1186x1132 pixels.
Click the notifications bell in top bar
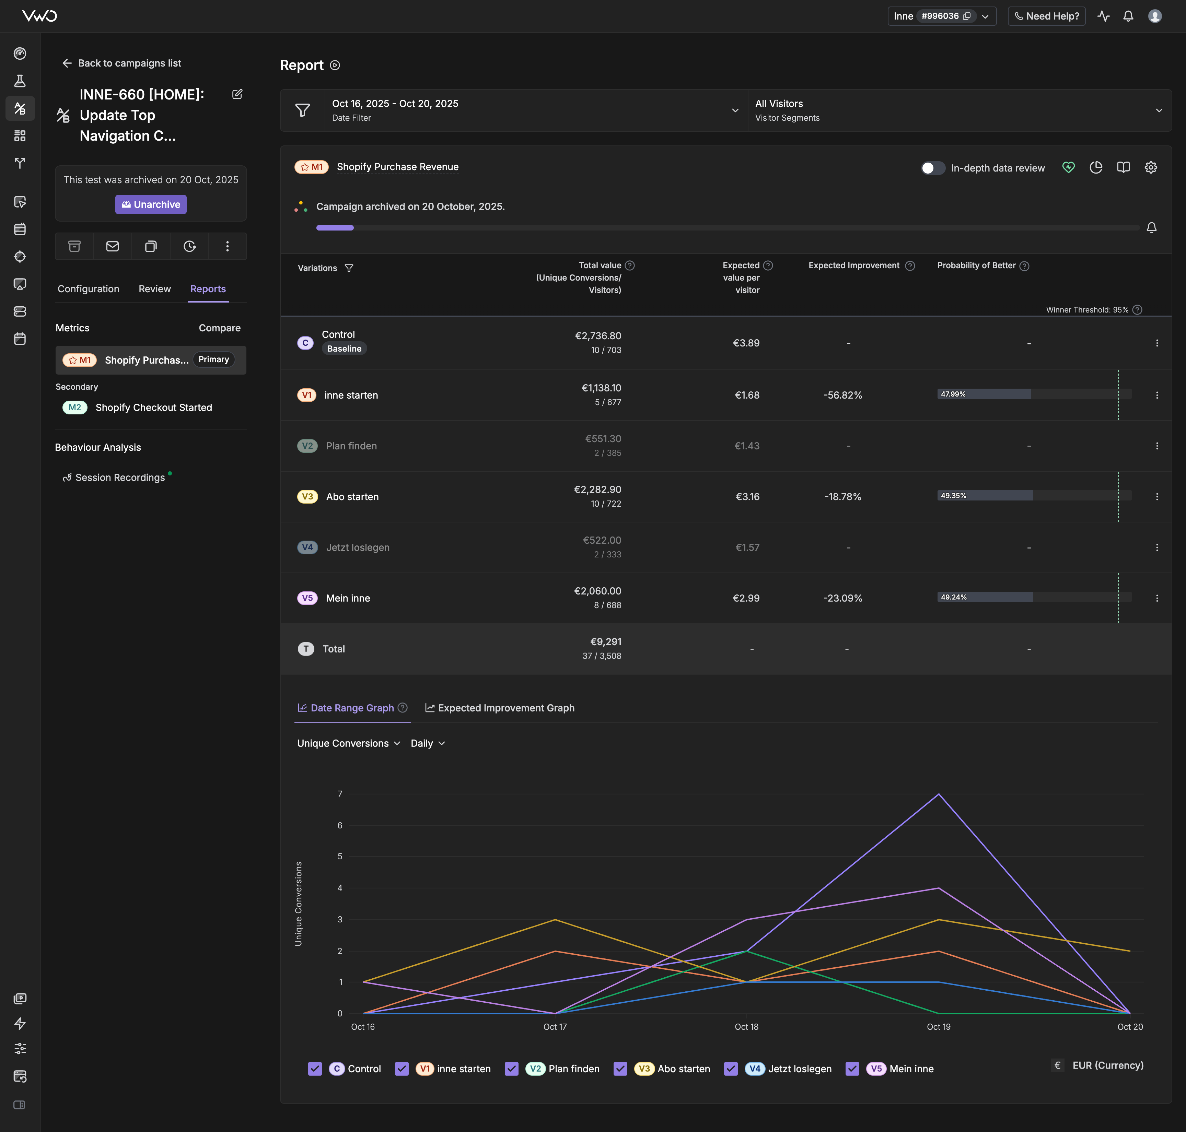[x=1128, y=16]
